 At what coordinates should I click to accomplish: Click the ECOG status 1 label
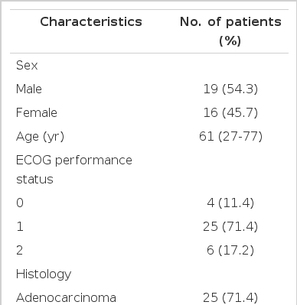20,226
